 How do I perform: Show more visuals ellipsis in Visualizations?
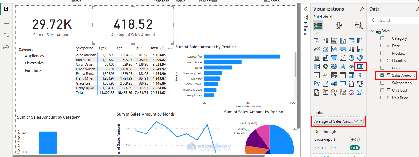(317, 101)
